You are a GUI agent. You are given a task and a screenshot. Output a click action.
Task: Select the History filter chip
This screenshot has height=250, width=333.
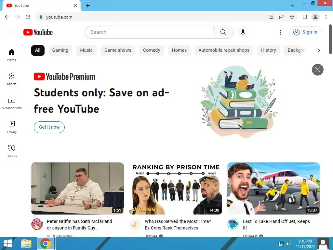tap(268, 50)
